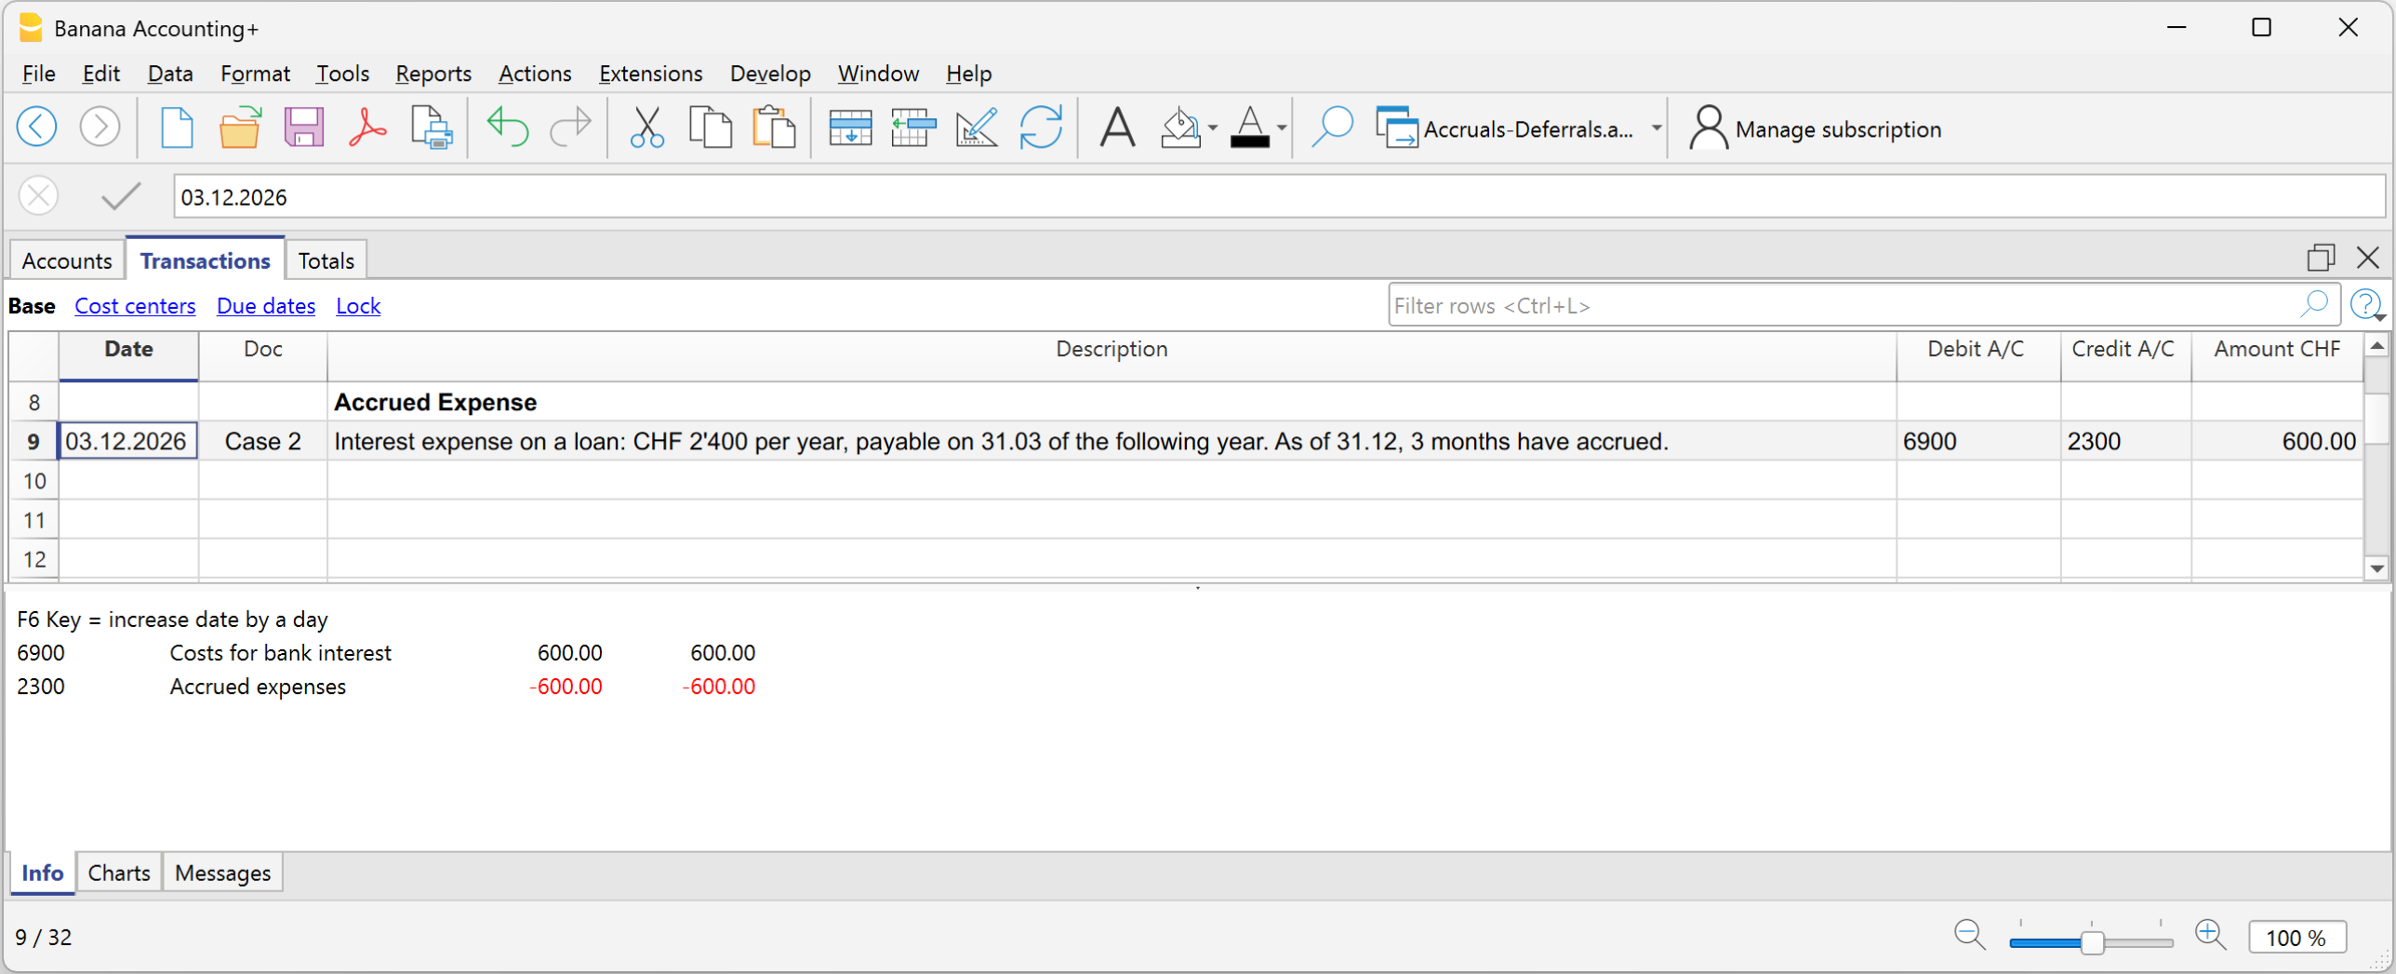Open font settings with the large A icon
This screenshot has width=2396, height=974.
pyautogui.click(x=1117, y=127)
